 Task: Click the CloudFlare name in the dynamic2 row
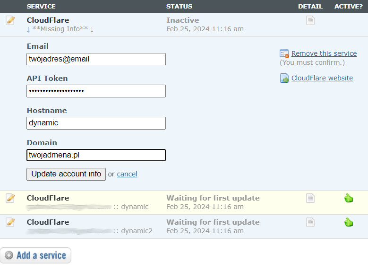[48, 222]
